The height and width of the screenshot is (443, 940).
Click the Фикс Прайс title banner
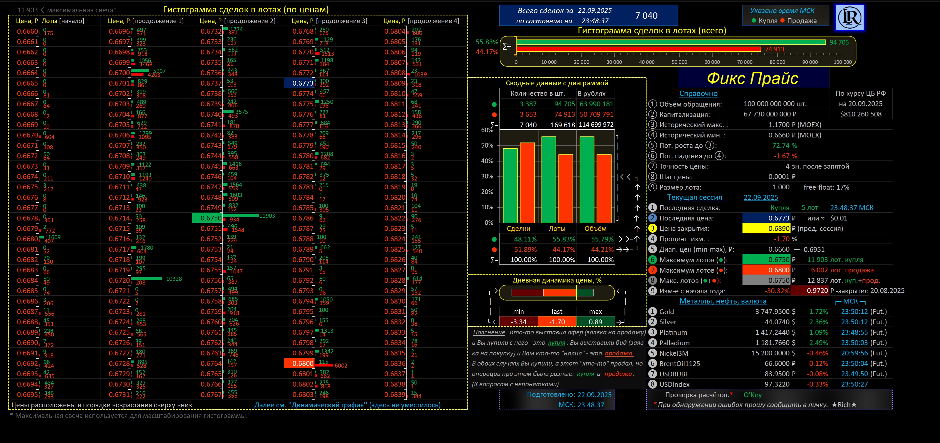[753, 78]
